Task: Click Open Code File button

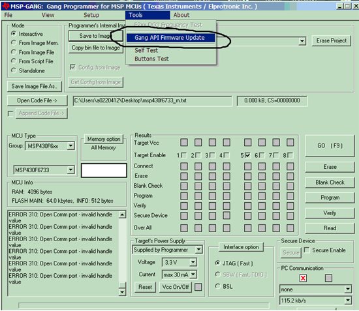Action: [37, 100]
